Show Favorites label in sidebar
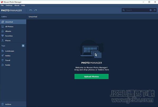 pos(9,36)
